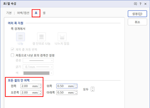Adjust all margins with the 모두 spinner
Image resolution: width=150 pixels, height=108 pixels.
pos(92,89)
